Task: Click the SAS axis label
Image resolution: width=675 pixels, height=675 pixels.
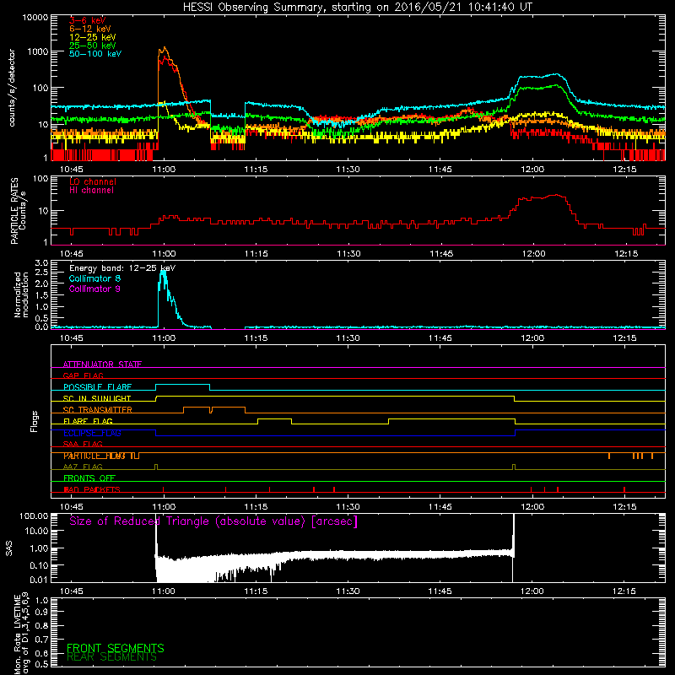Action: (9, 548)
